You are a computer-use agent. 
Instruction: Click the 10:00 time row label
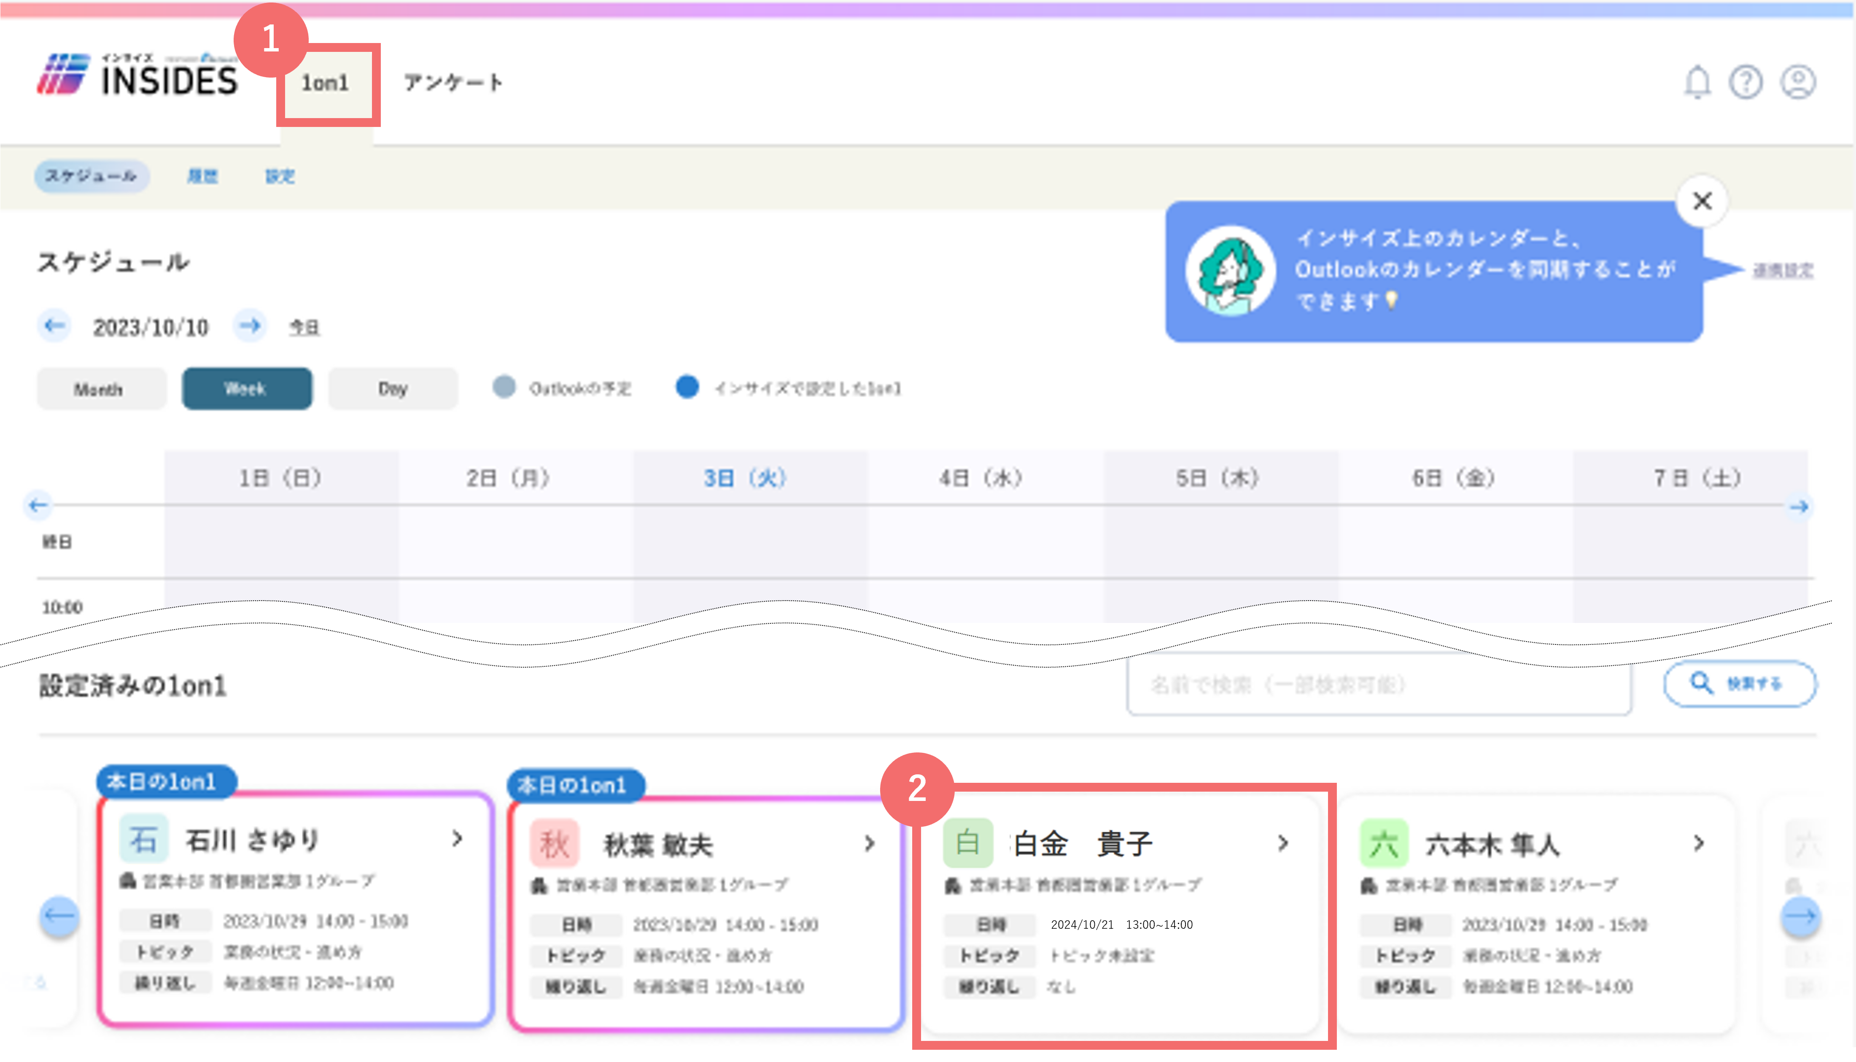[62, 607]
